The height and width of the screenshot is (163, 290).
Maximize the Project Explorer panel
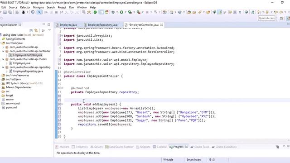49,24
